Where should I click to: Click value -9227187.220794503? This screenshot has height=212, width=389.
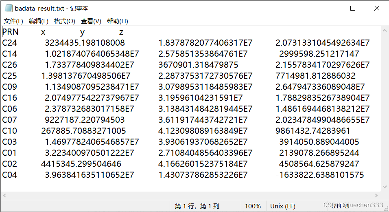[83, 120]
